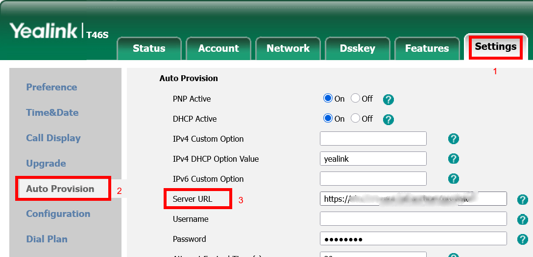Click the Server URL input field

click(x=413, y=199)
